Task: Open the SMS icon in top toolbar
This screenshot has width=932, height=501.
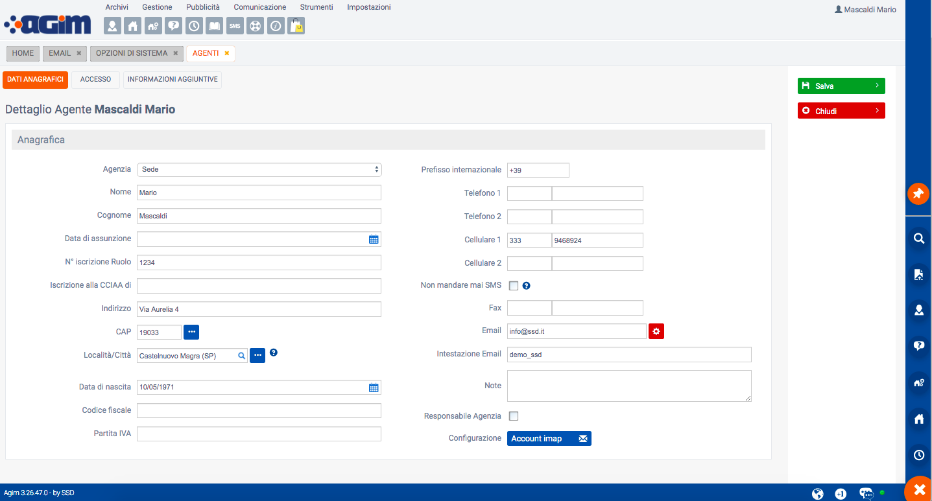Action: tap(235, 26)
